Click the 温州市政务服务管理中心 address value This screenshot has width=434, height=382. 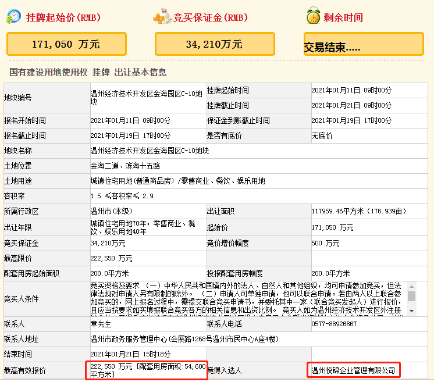click(x=184, y=339)
